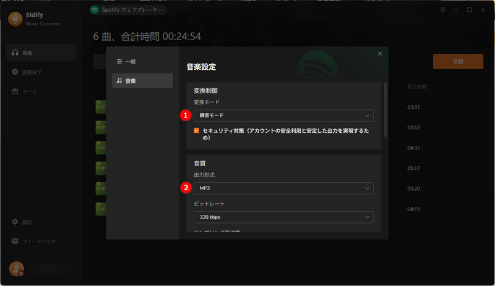
Task: Click the music note icon beside 音楽 tab
Action: coord(119,81)
